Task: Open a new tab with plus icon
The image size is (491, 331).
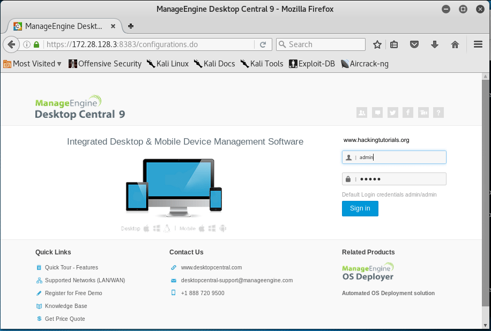Action: [x=131, y=26]
